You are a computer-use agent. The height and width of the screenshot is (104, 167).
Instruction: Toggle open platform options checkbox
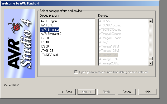click(76, 72)
